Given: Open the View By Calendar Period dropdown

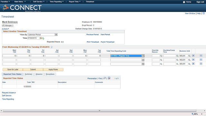Looking at the screenshot, I should (x=56, y=35).
